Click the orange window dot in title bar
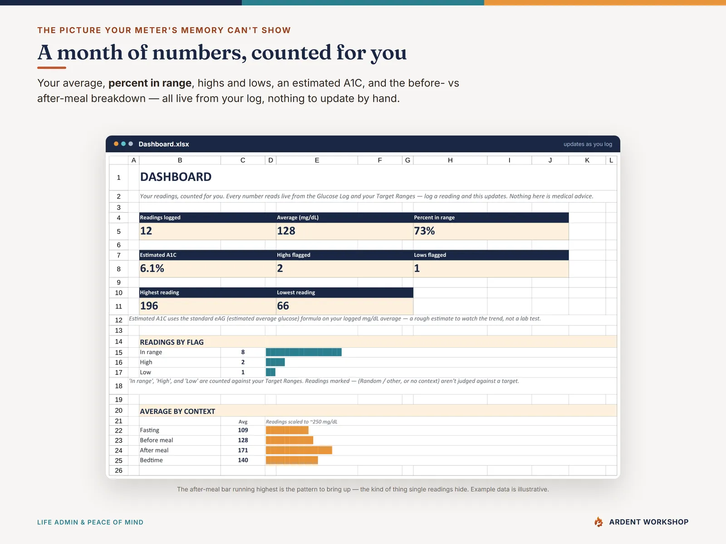The width and height of the screenshot is (726, 544). (116, 144)
